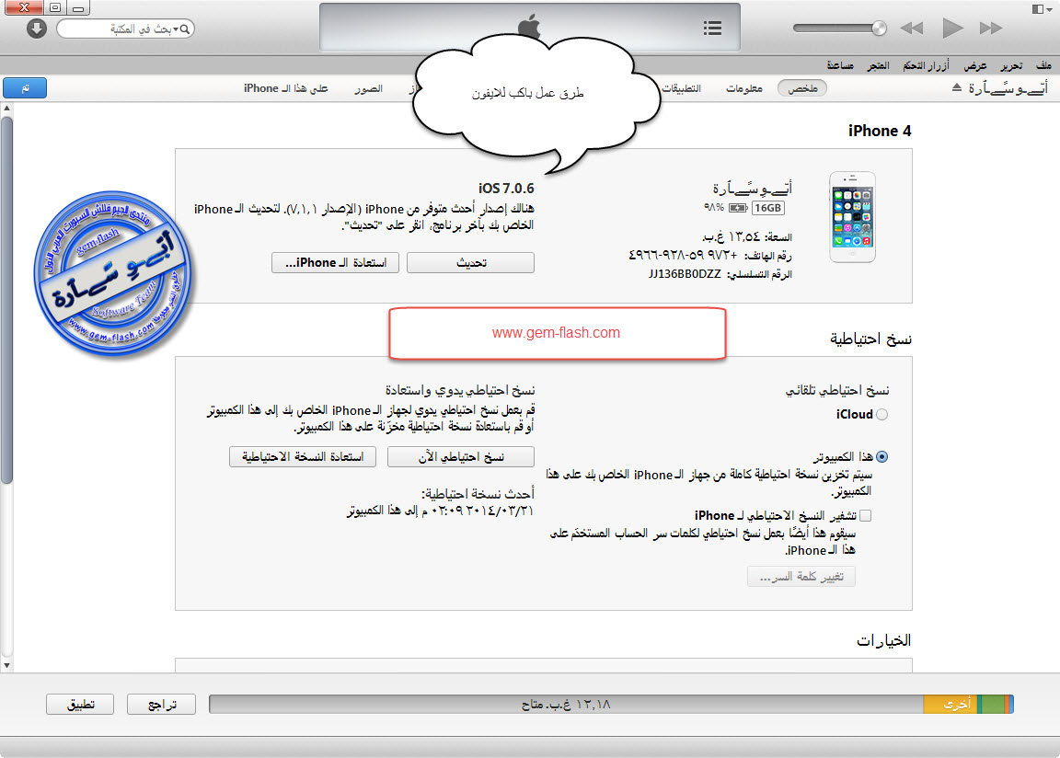Select هذا الكمبيوتر backup option
The height and width of the screenshot is (758, 1060).
tap(881, 457)
